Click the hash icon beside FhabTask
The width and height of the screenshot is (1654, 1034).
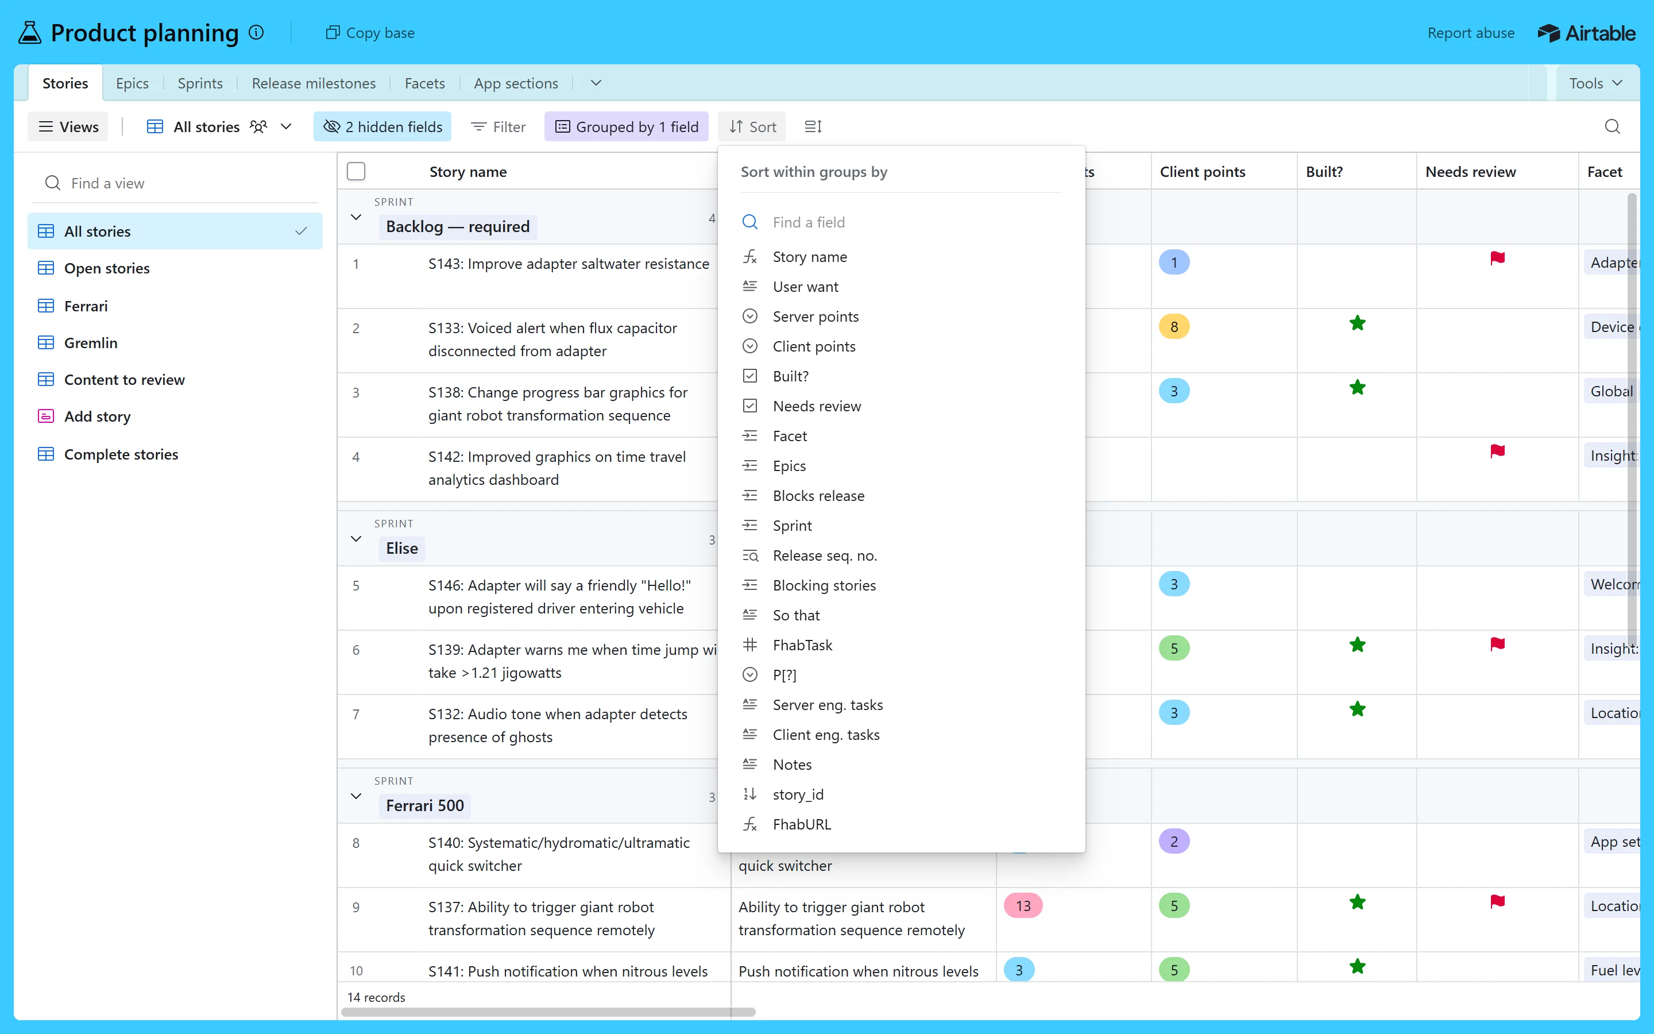pyautogui.click(x=750, y=644)
